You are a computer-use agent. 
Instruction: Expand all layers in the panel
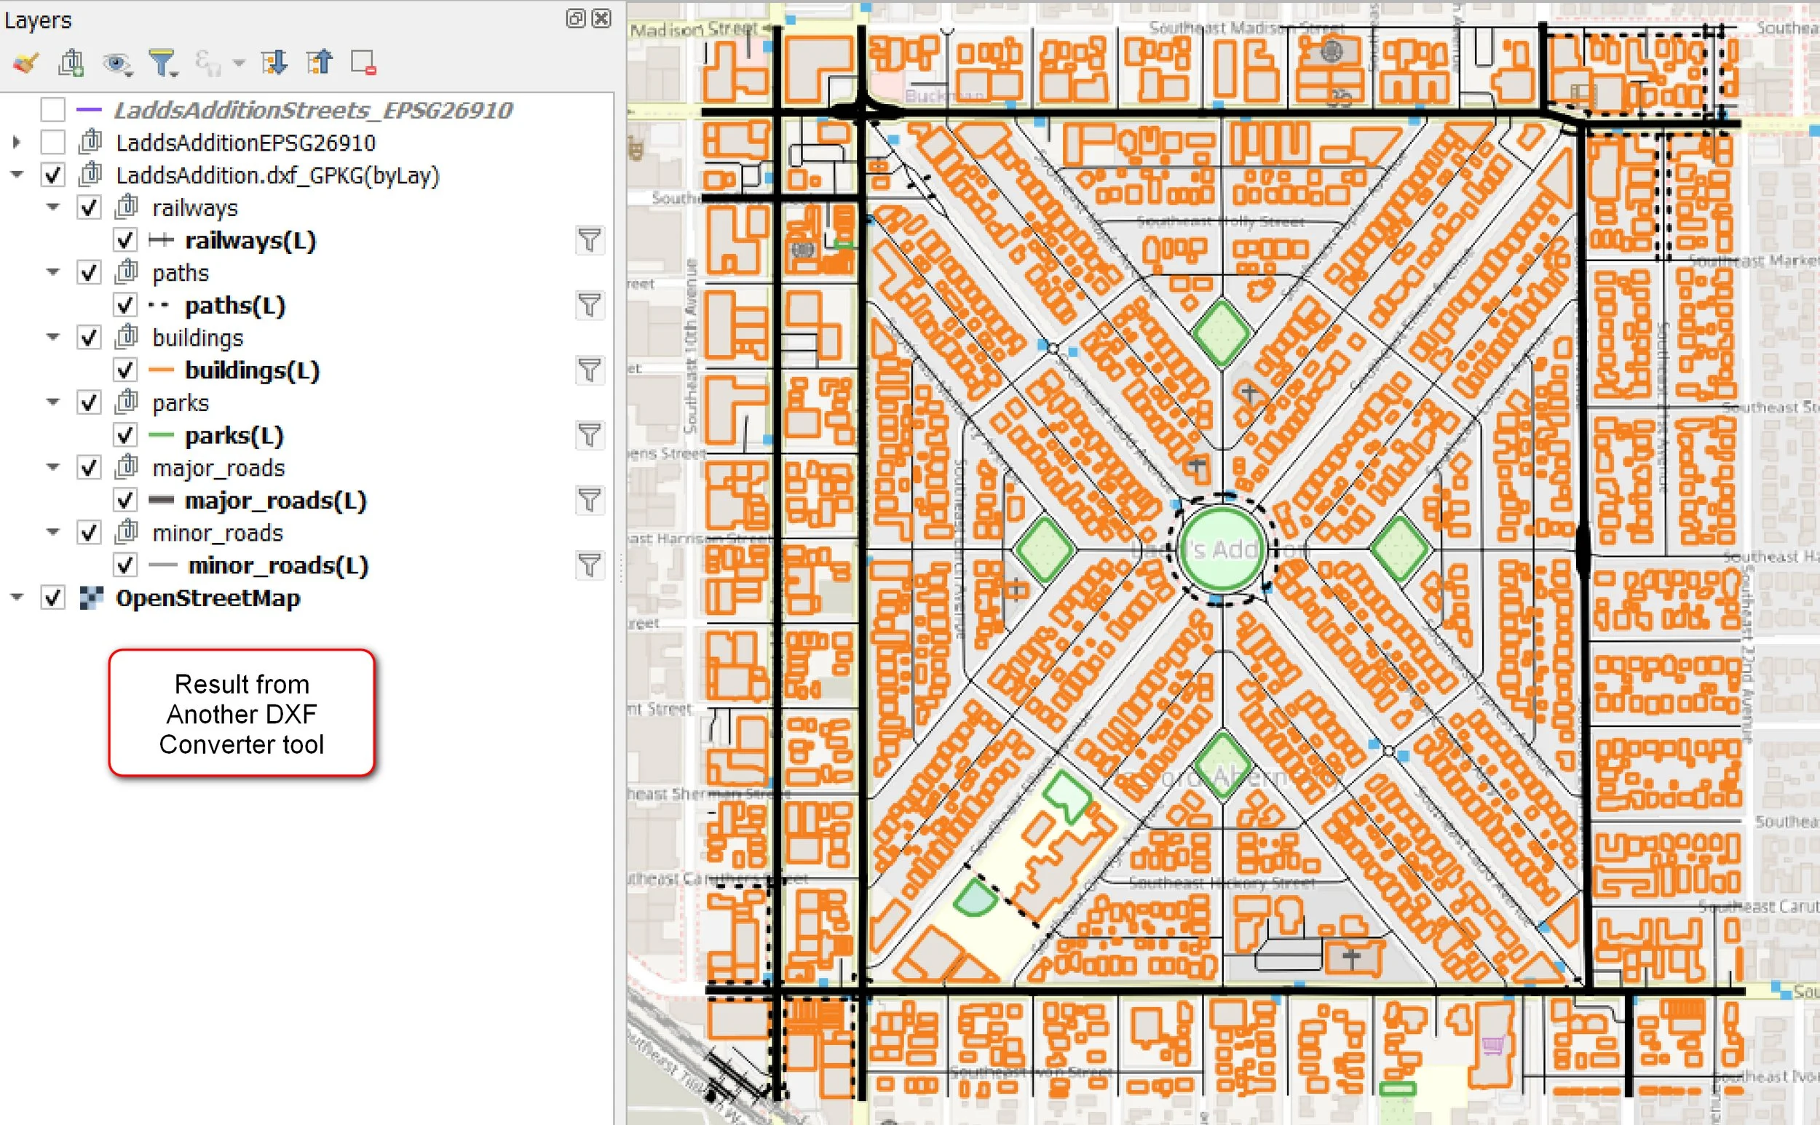point(275,63)
